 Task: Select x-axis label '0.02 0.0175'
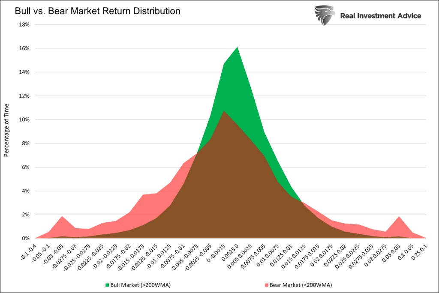coord(322,255)
